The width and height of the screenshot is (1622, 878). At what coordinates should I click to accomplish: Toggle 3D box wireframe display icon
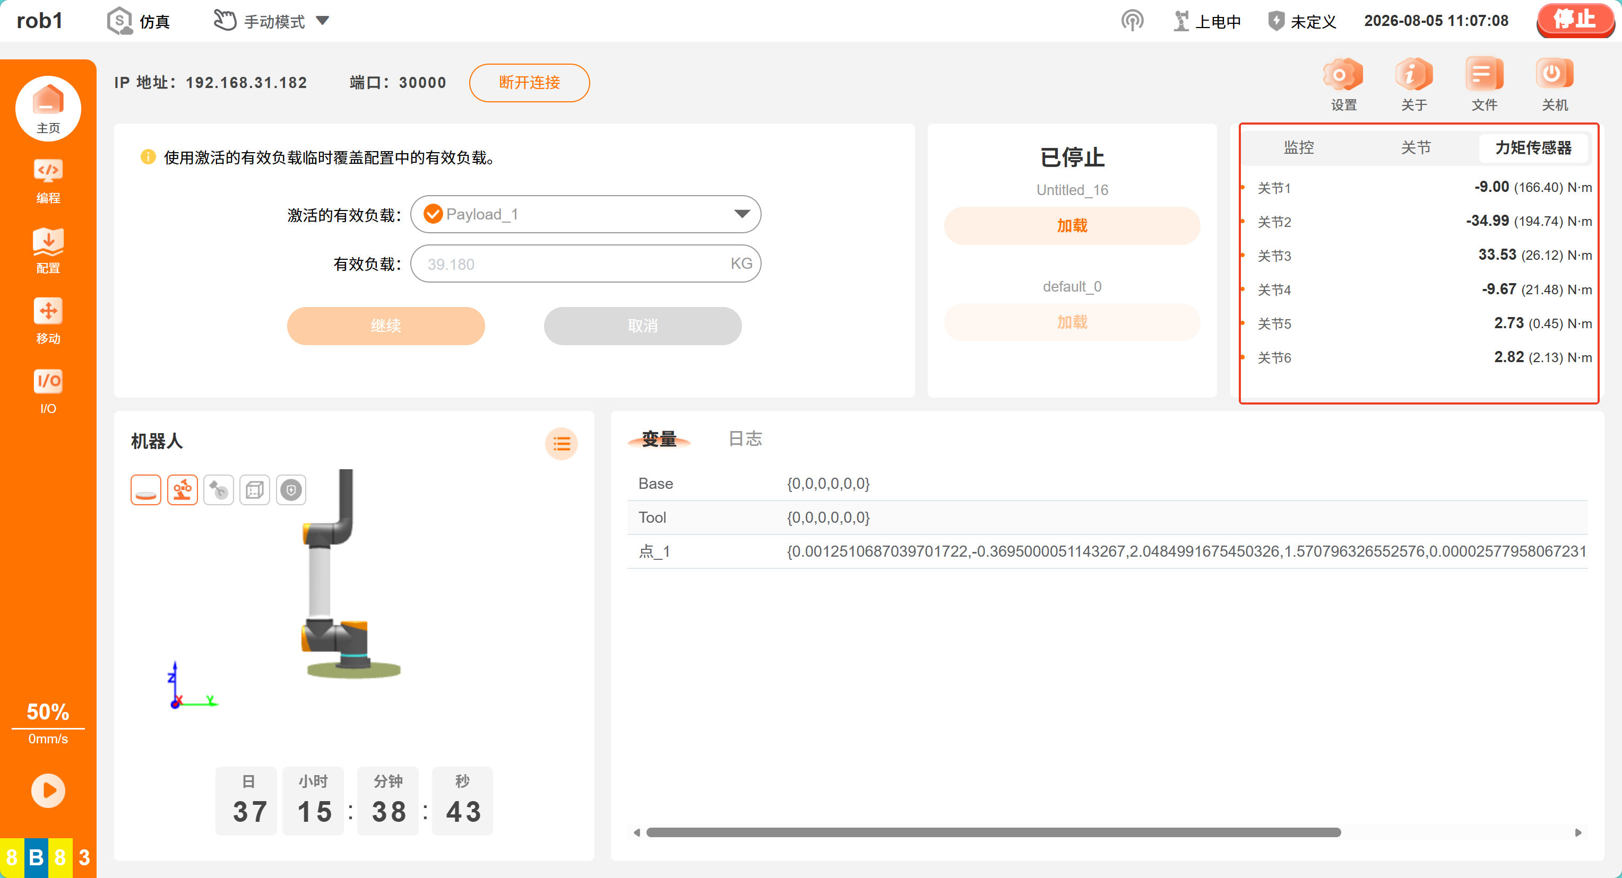click(x=255, y=490)
